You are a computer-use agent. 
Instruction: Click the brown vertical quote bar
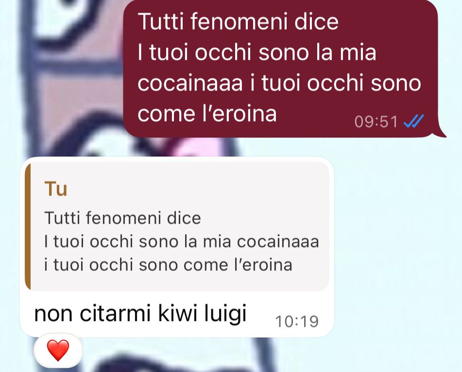tap(27, 226)
